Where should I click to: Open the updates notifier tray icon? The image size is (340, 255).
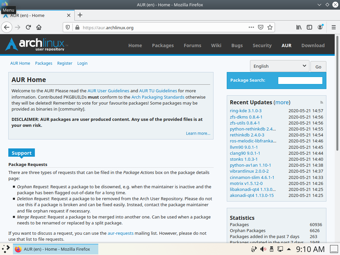coord(254,249)
